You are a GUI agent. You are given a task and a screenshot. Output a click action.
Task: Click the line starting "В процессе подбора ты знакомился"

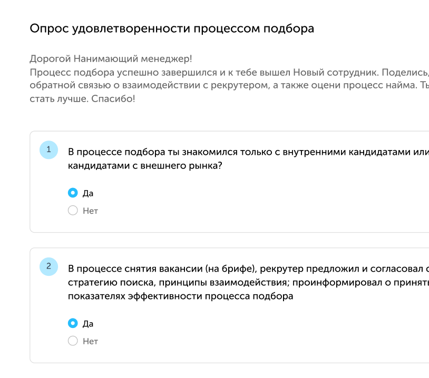pyautogui.click(x=248, y=152)
